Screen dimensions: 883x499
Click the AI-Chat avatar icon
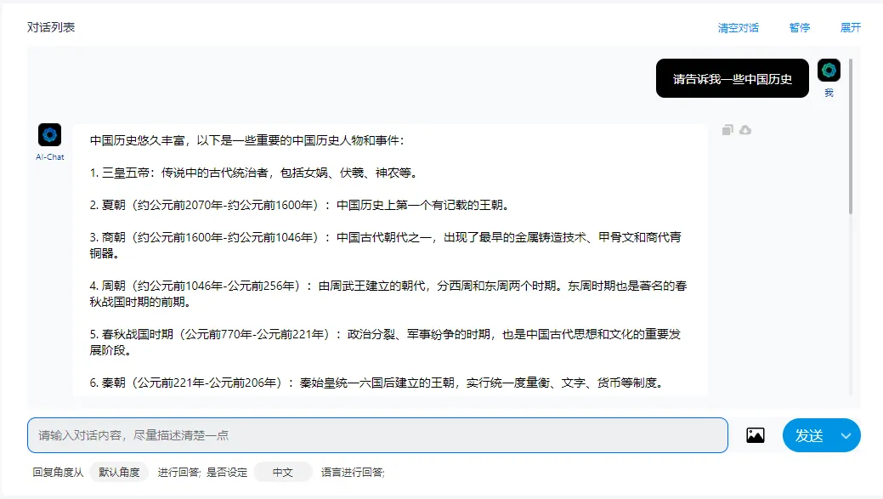(50, 134)
